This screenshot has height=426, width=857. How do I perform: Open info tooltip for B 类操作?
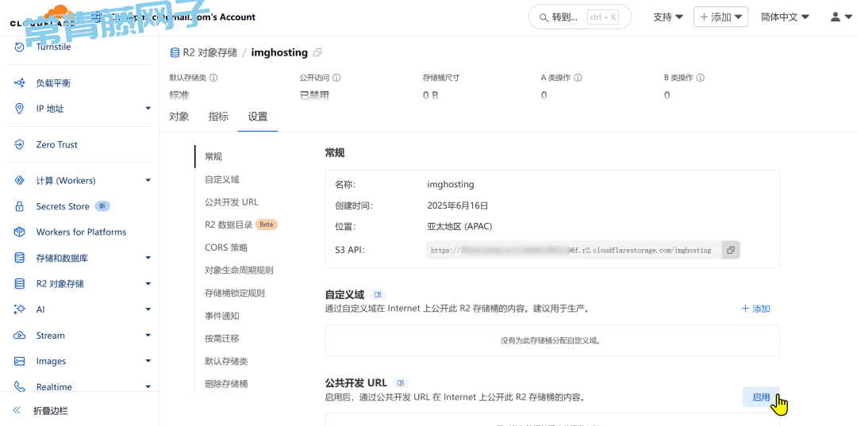click(700, 78)
